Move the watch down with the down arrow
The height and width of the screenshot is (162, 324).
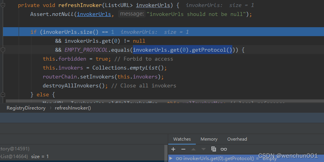click(204, 149)
